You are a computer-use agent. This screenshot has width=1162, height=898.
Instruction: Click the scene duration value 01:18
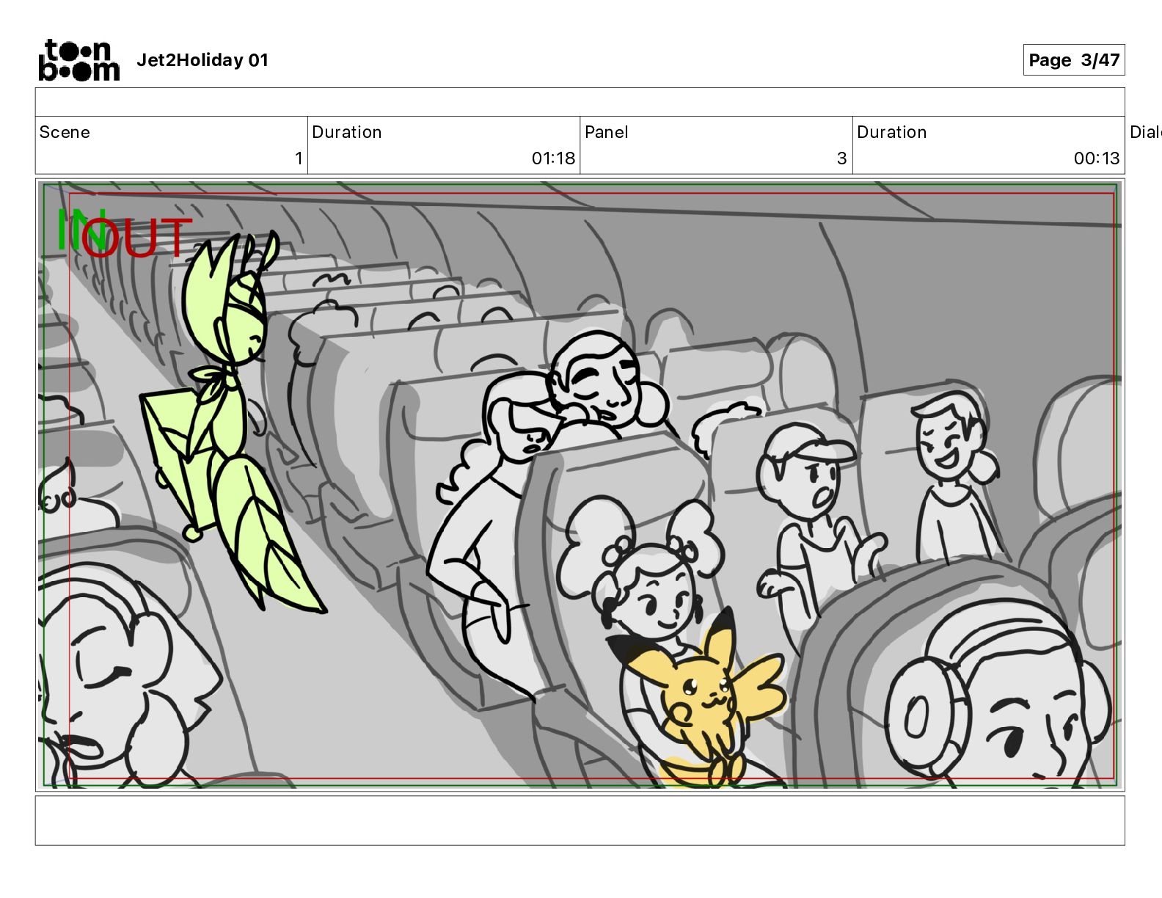point(553,158)
